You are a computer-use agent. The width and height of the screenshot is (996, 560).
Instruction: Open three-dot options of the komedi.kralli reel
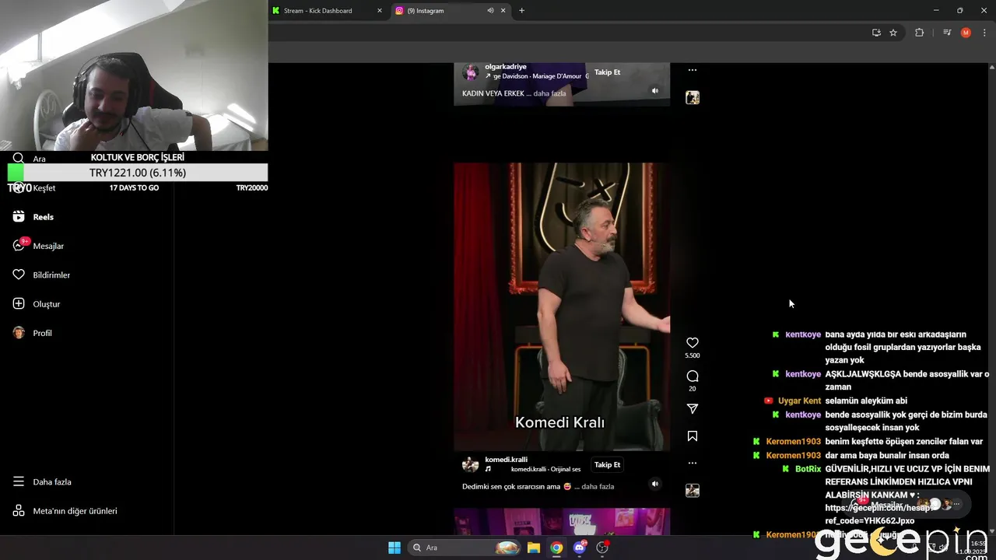pos(693,463)
